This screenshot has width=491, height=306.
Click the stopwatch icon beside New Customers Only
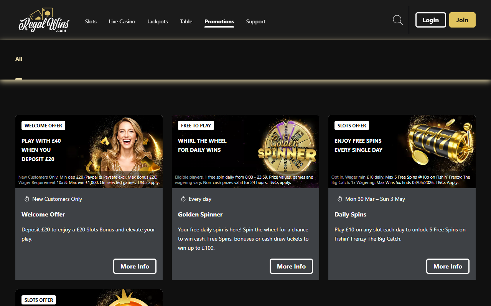pos(27,199)
